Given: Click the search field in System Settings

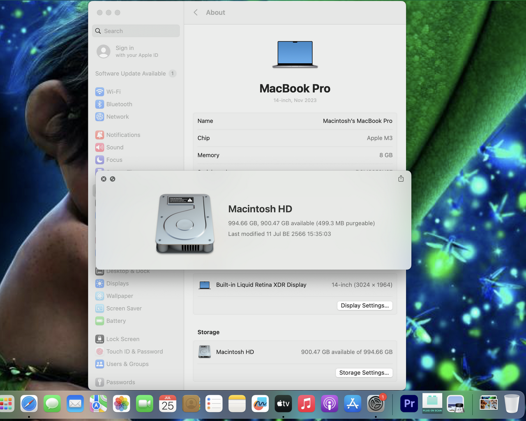Looking at the screenshot, I should pos(136,31).
